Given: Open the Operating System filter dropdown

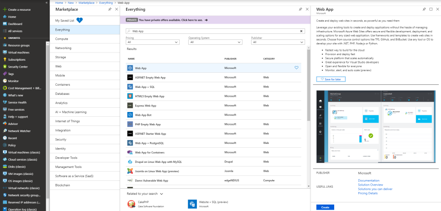Looking at the screenshot, I should [215, 42].
